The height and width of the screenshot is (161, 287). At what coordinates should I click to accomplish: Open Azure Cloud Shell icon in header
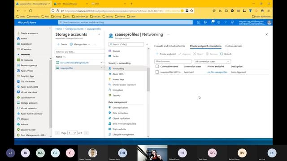(199, 22)
